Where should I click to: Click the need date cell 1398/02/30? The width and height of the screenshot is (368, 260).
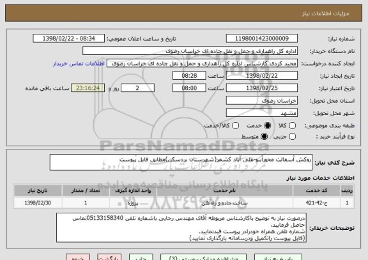pos(38,203)
